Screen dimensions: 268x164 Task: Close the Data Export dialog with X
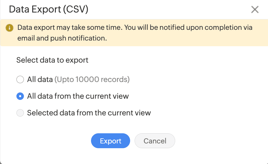click(255, 10)
